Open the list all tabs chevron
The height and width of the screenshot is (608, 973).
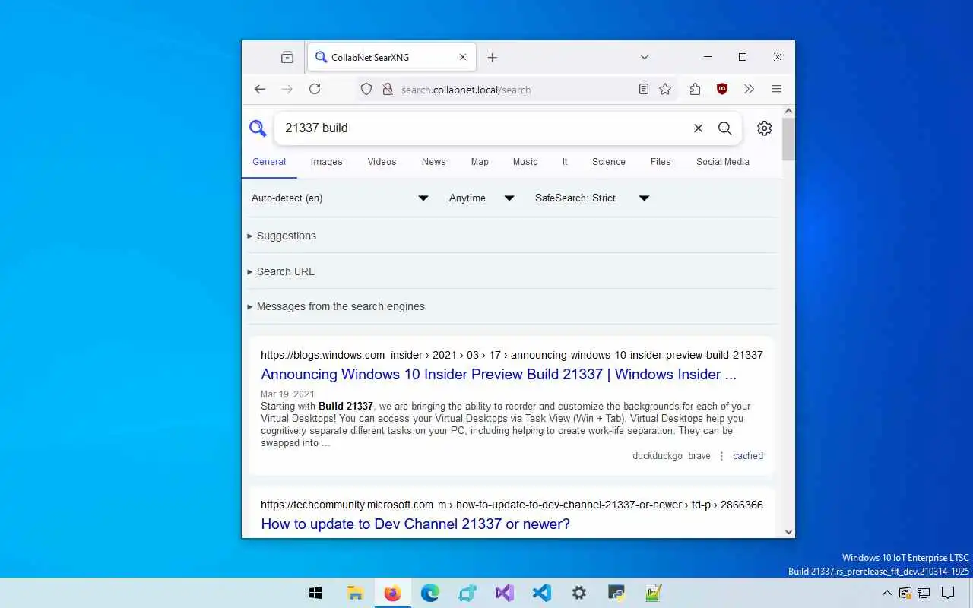coord(645,57)
